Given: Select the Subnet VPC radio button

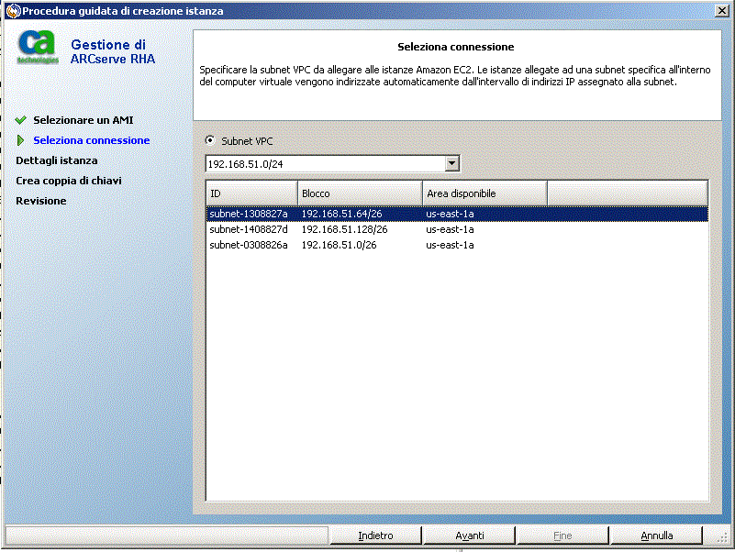Looking at the screenshot, I should click(x=210, y=140).
